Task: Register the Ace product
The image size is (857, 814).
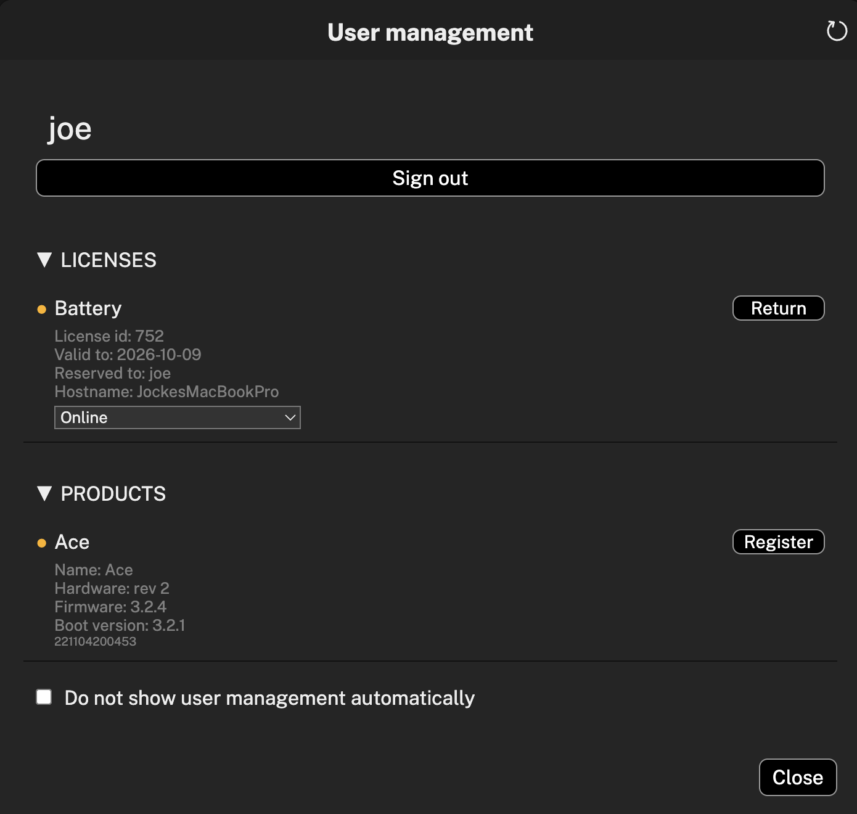Action: pyautogui.click(x=778, y=542)
